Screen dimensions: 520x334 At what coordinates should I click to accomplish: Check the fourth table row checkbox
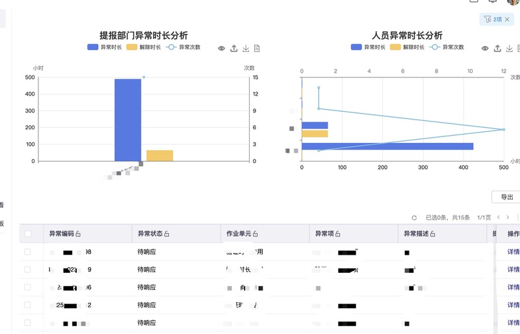[27, 305]
